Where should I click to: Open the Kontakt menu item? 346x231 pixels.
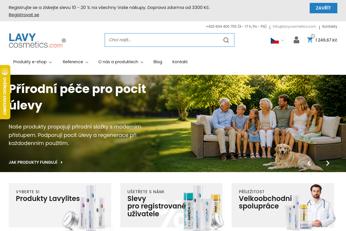(180, 62)
